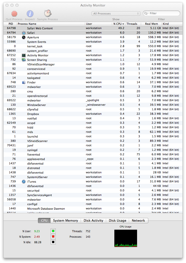The height and width of the screenshot is (263, 186).
Task: Open the All Processes dropdown
Action: [116, 14]
